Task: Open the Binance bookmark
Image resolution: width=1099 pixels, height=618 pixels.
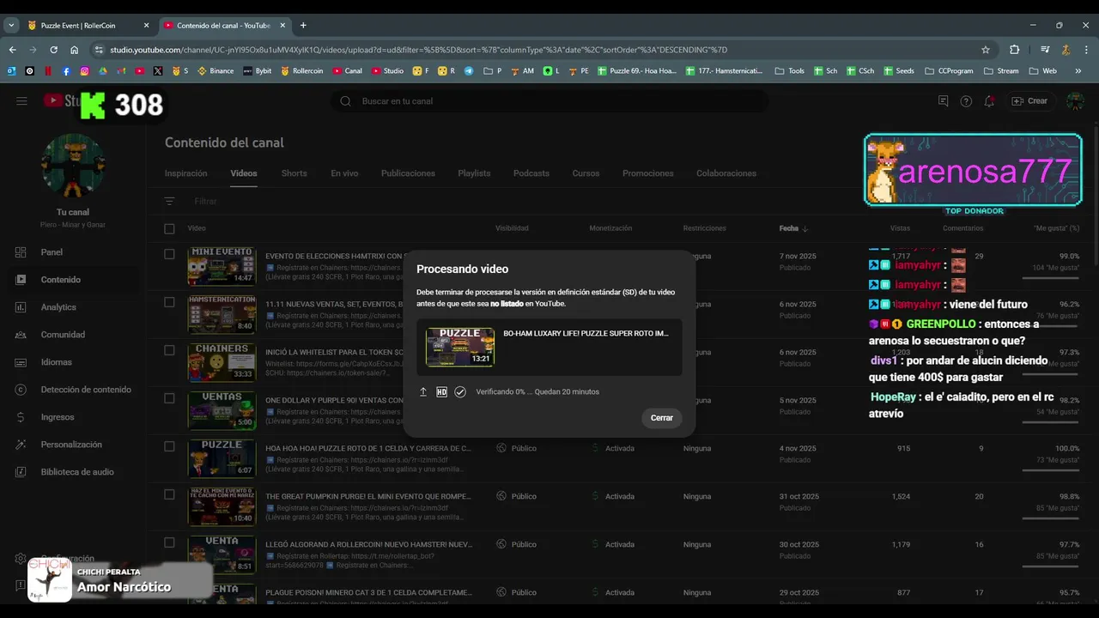Action: coord(216,71)
